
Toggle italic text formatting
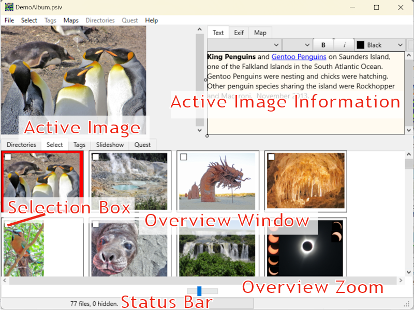344,45
